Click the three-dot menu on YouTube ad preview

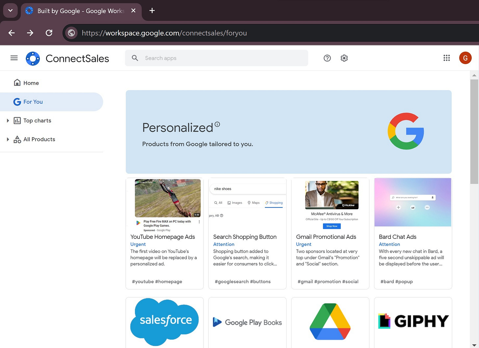(199, 222)
